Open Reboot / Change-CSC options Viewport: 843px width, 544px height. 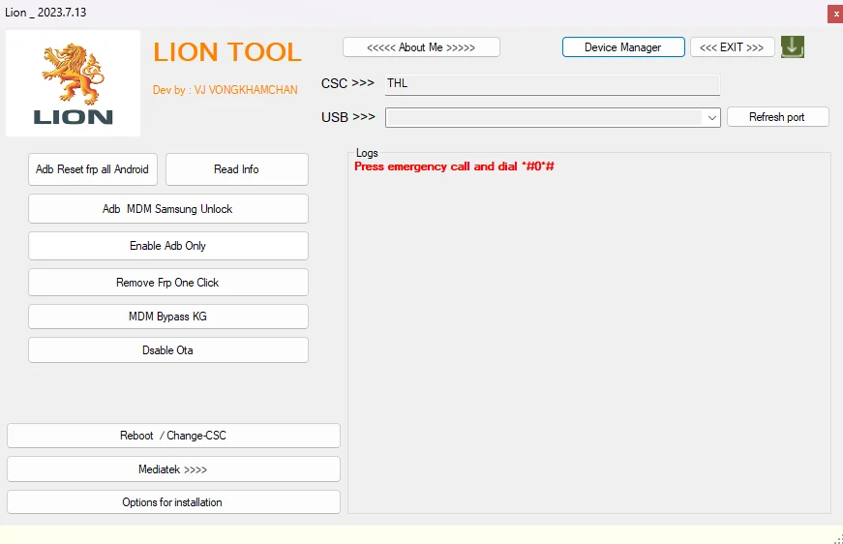pos(173,436)
